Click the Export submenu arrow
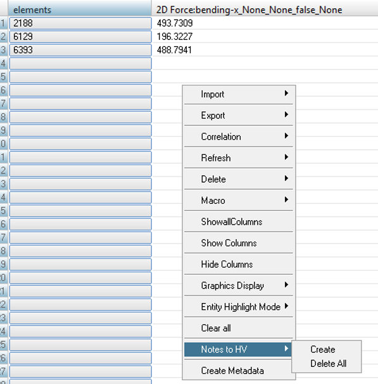The width and height of the screenshot is (378, 384). pos(286,115)
